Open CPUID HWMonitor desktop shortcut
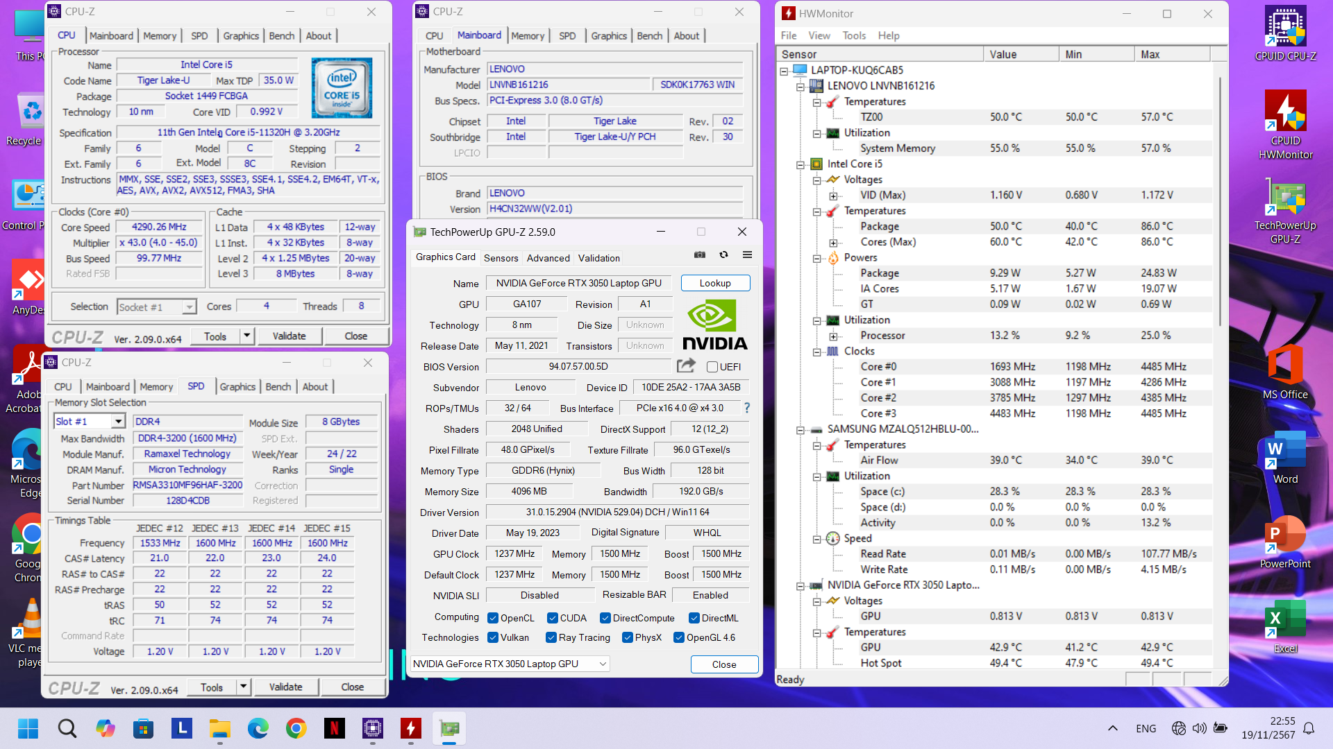 (1285, 125)
